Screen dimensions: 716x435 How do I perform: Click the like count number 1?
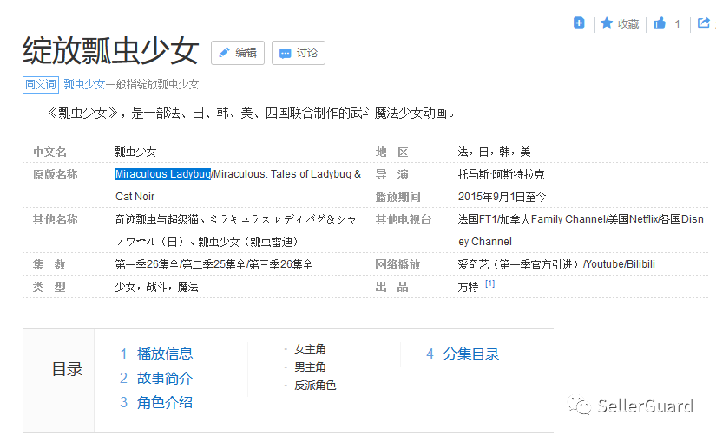[x=677, y=24]
